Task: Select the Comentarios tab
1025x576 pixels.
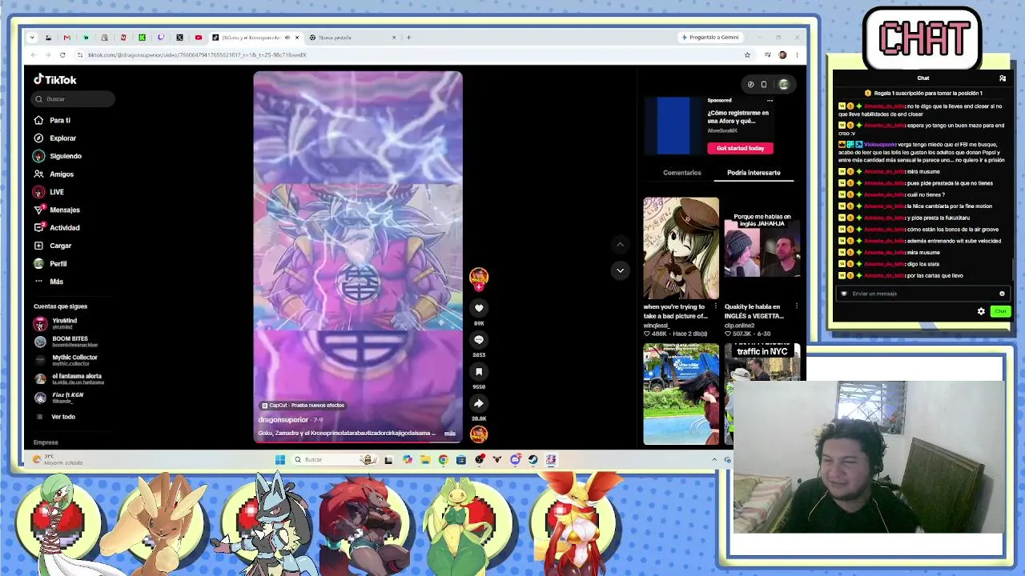Action: point(682,173)
